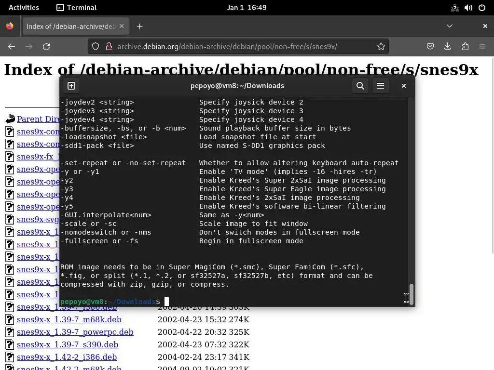The height and width of the screenshot is (370, 494).
Task: Go back in Firefox
Action: point(12,47)
